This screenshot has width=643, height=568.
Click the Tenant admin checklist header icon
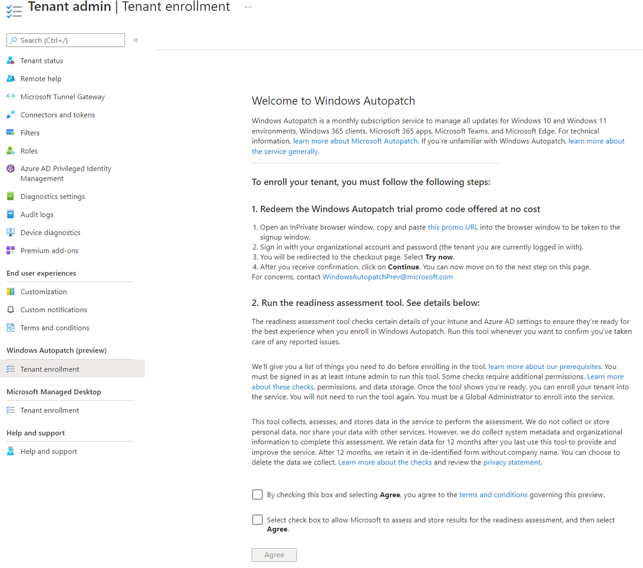[14, 11]
